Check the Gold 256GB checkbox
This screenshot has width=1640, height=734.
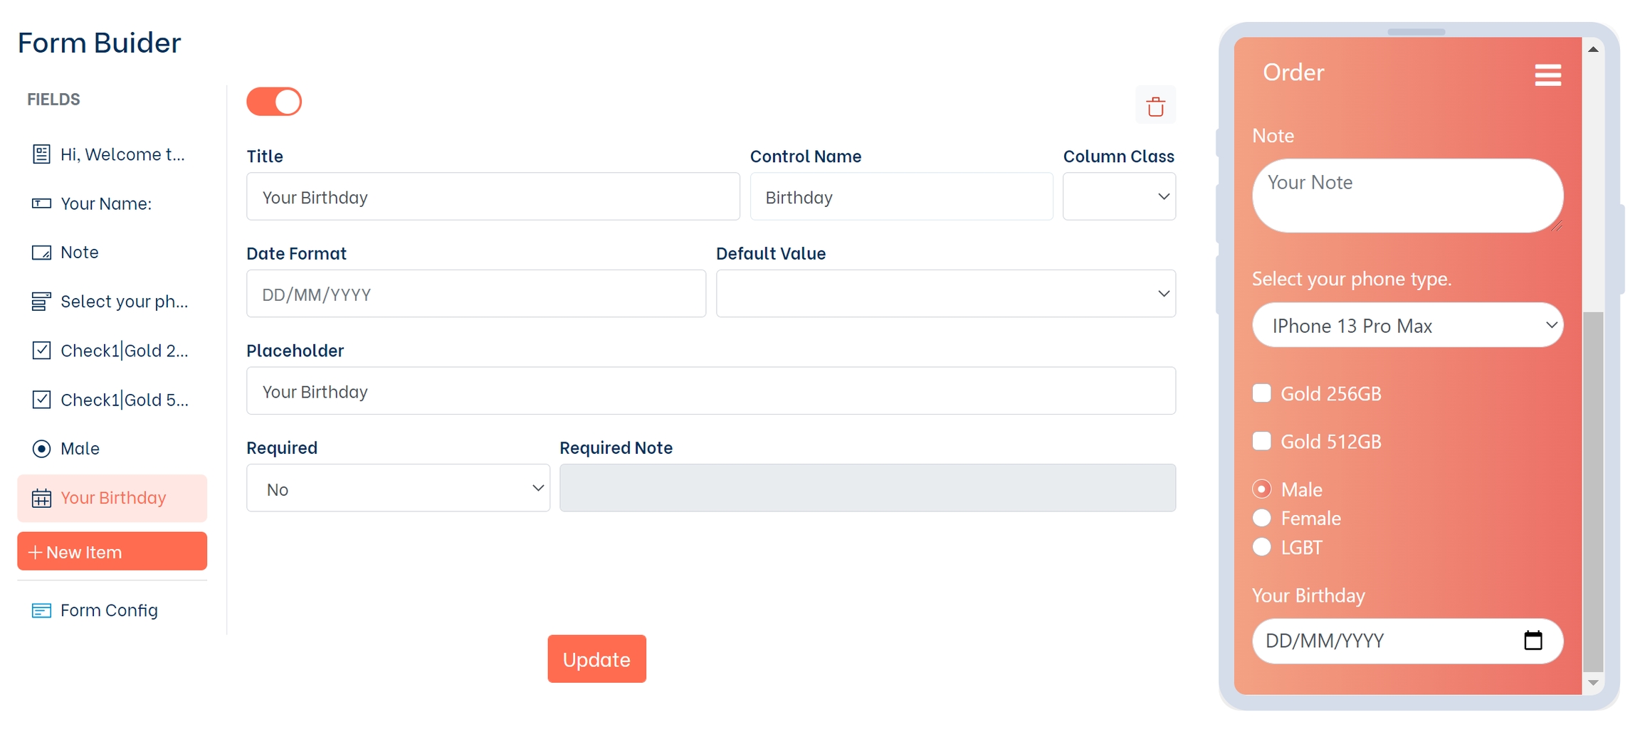click(x=1261, y=393)
